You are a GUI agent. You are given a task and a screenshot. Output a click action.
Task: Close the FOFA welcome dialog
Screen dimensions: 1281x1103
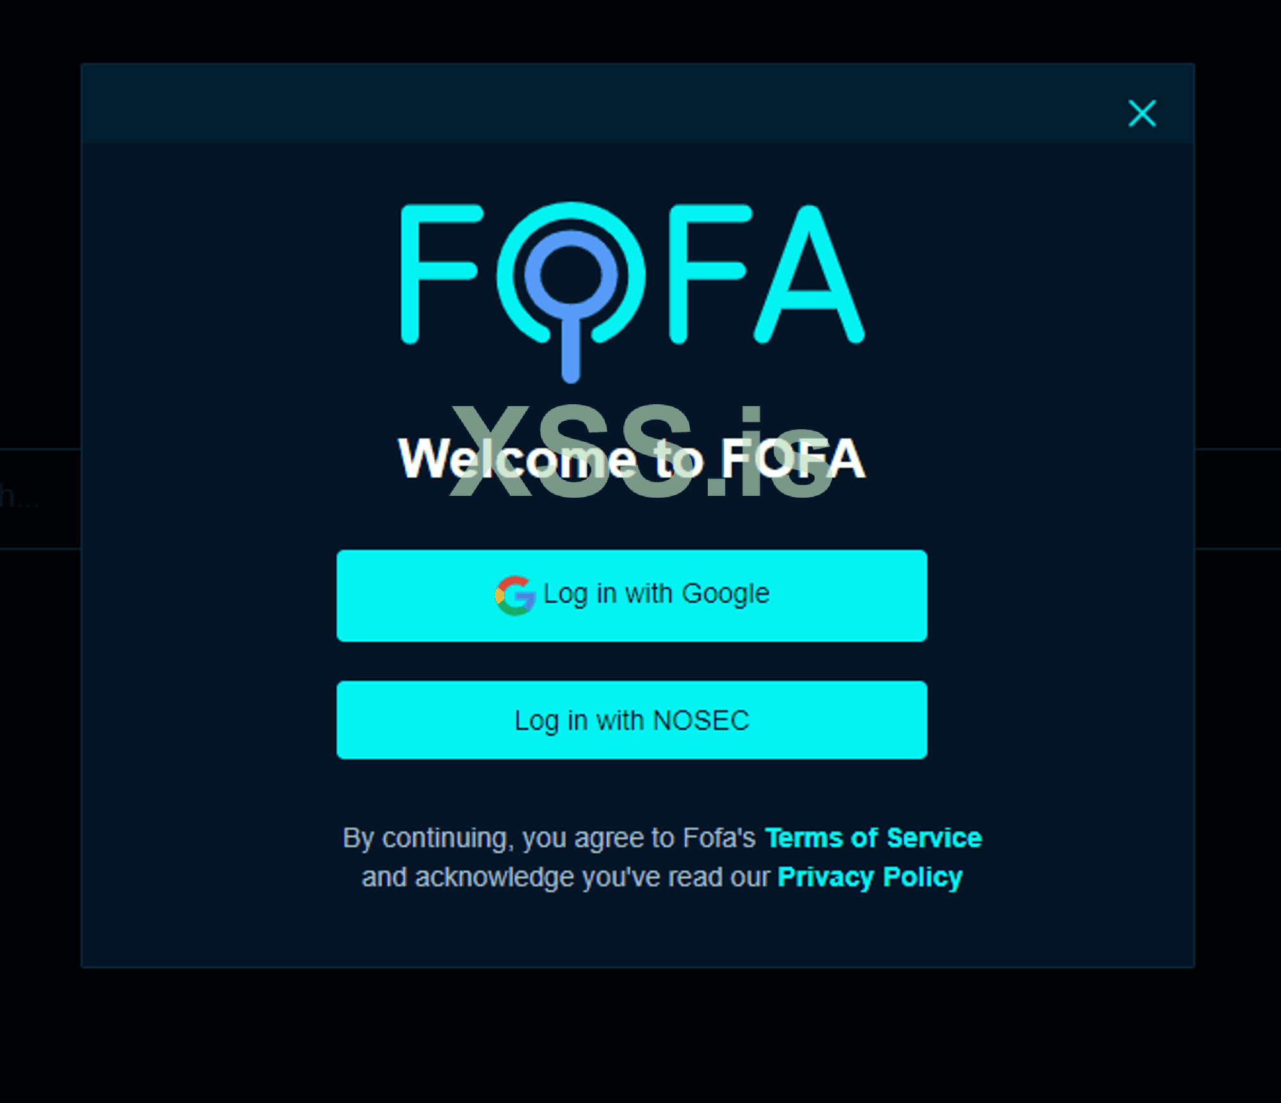(1142, 113)
